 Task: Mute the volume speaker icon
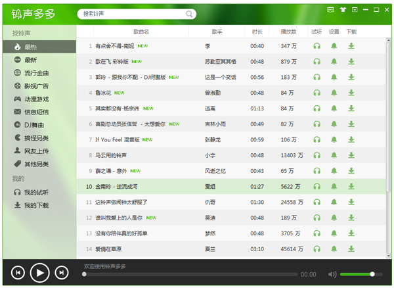[332, 274]
